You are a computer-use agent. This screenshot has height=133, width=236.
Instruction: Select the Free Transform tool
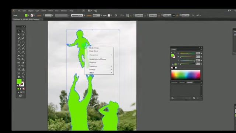[x=23, y=56]
